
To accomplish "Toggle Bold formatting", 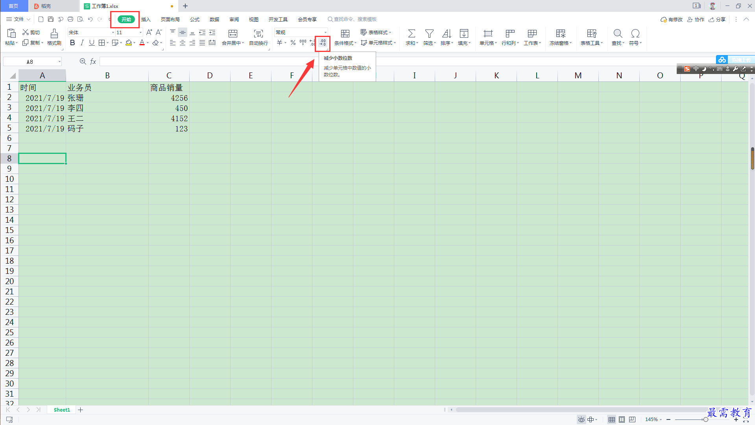I will click(72, 42).
